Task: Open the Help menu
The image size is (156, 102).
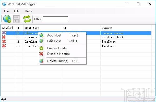Action: click(x=28, y=11)
